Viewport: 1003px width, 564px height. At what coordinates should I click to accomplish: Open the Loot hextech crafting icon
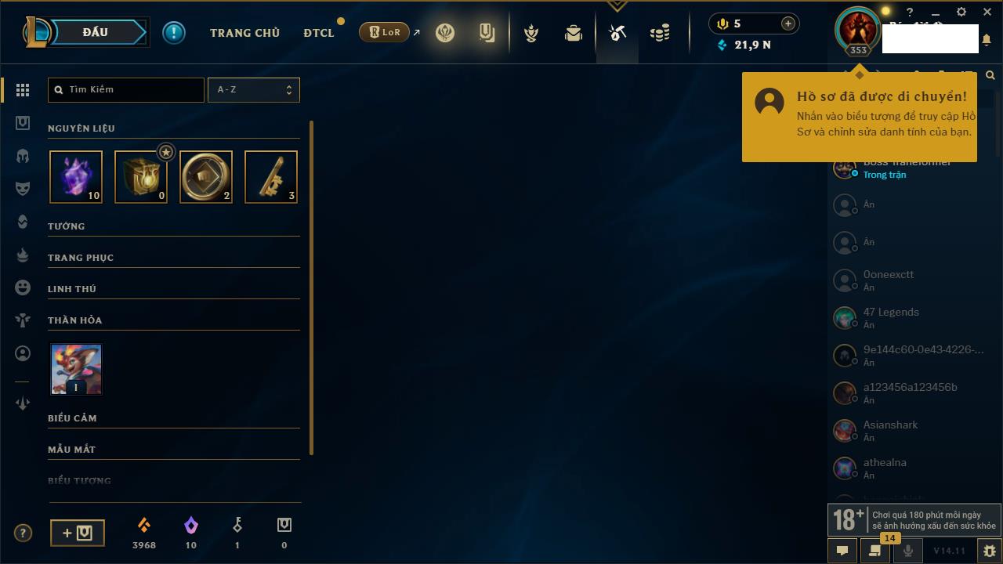(x=617, y=33)
